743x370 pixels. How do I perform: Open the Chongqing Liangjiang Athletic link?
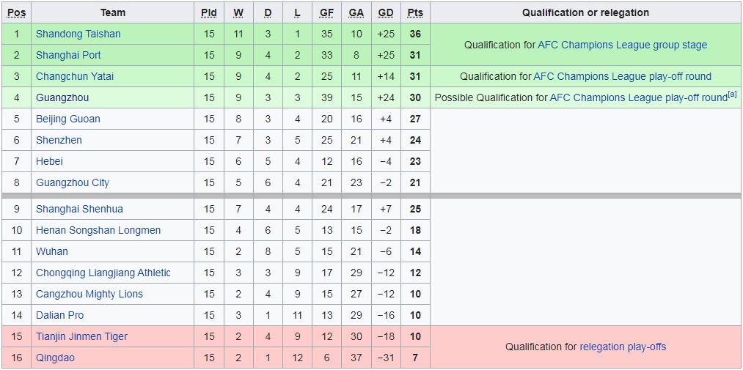coord(103,273)
